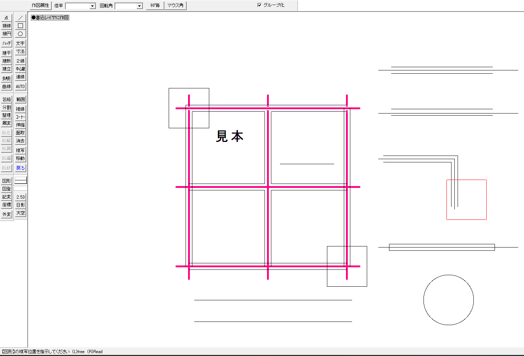Toggle the グループ化 checkbox
The image size is (524, 356).
pyautogui.click(x=259, y=5)
